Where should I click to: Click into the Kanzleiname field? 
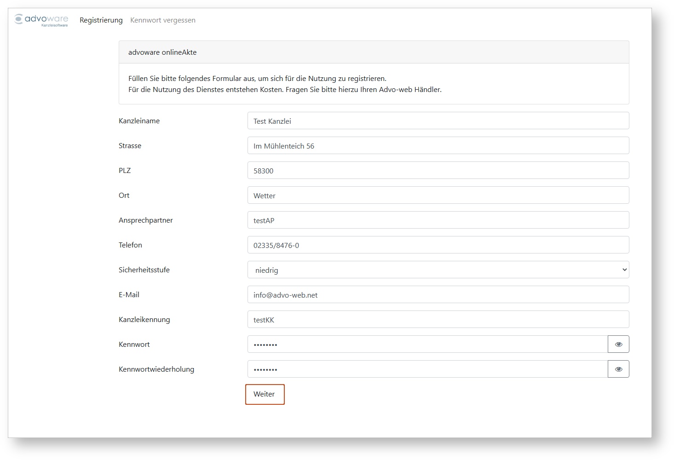pyautogui.click(x=438, y=121)
